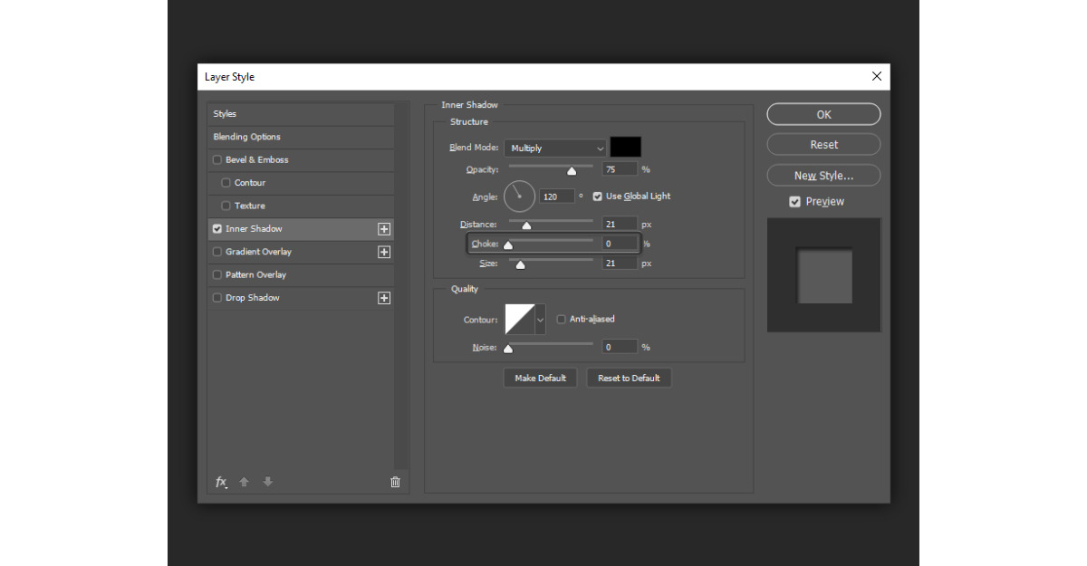Viewport: 1087px width, 566px height.
Task: Click the style preview thumbnail
Action: 824,275
